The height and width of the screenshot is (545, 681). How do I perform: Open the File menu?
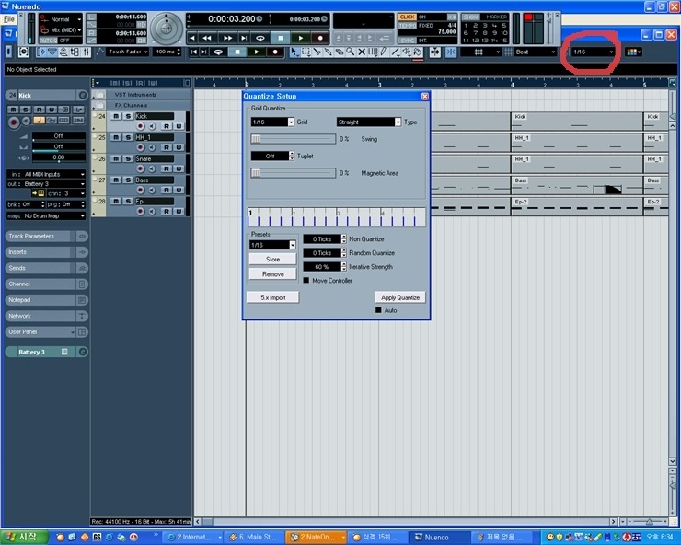9,18
